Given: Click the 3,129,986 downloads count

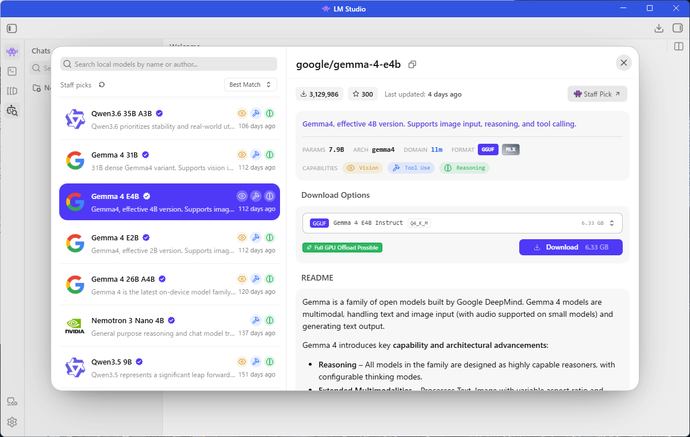Looking at the screenshot, I should click(320, 94).
